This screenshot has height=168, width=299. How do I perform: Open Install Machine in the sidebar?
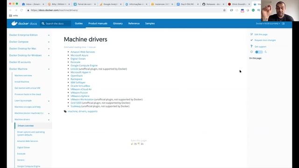(22, 82)
